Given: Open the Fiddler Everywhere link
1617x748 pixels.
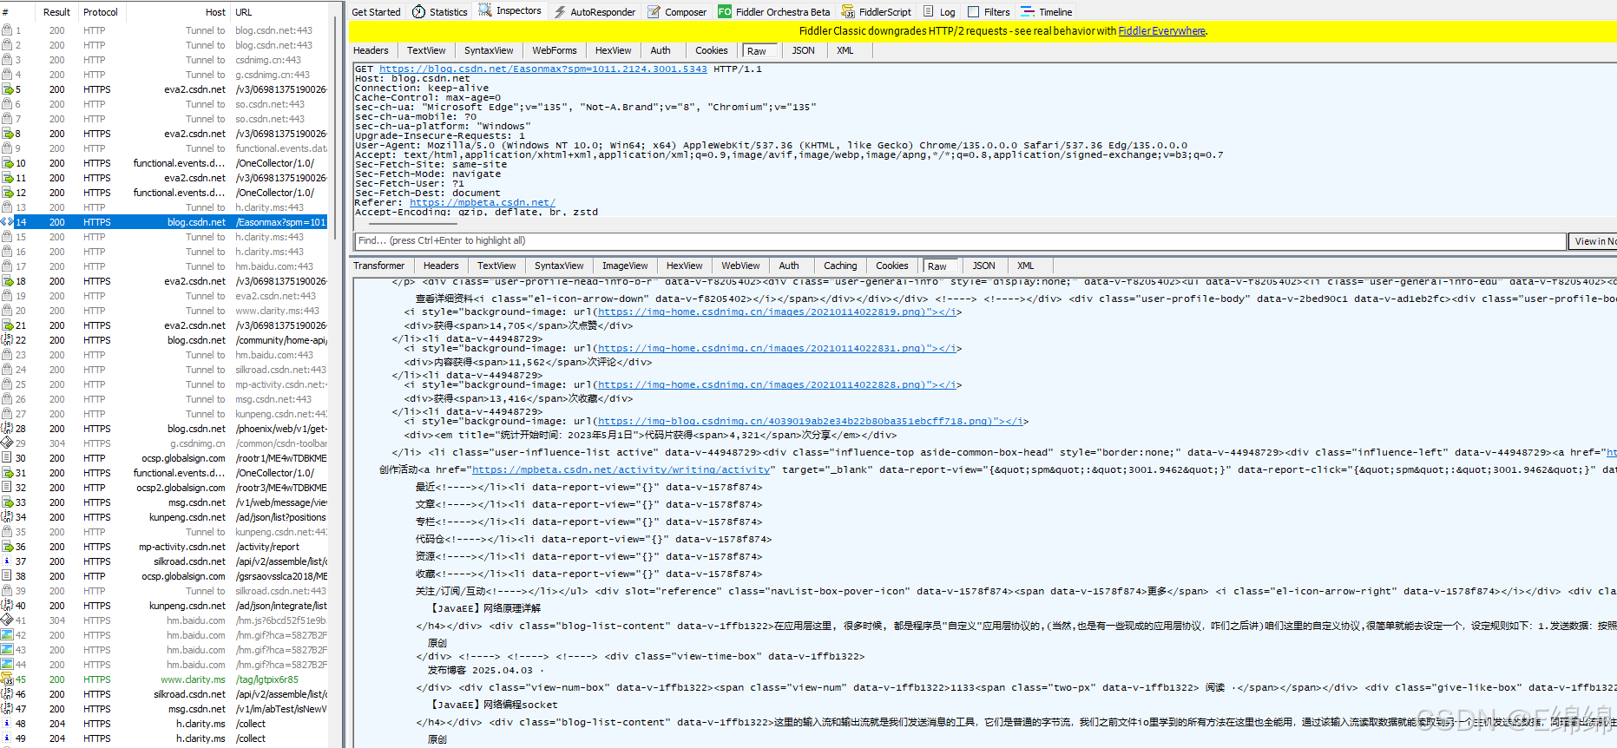Looking at the screenshot, I should click(1161, 31).
